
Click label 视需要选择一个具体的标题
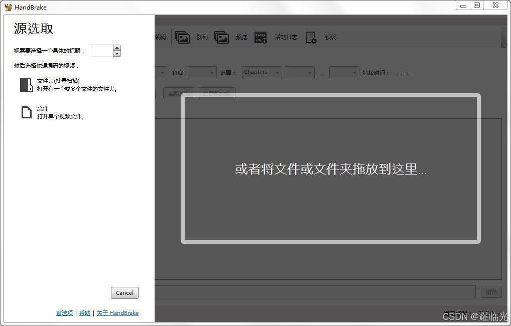click(x=49, y=51)
